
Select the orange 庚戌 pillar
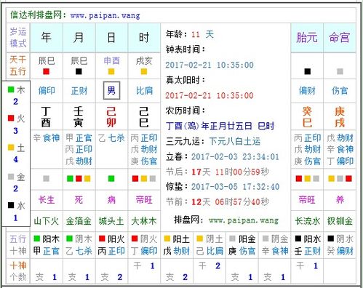(340, 117)
